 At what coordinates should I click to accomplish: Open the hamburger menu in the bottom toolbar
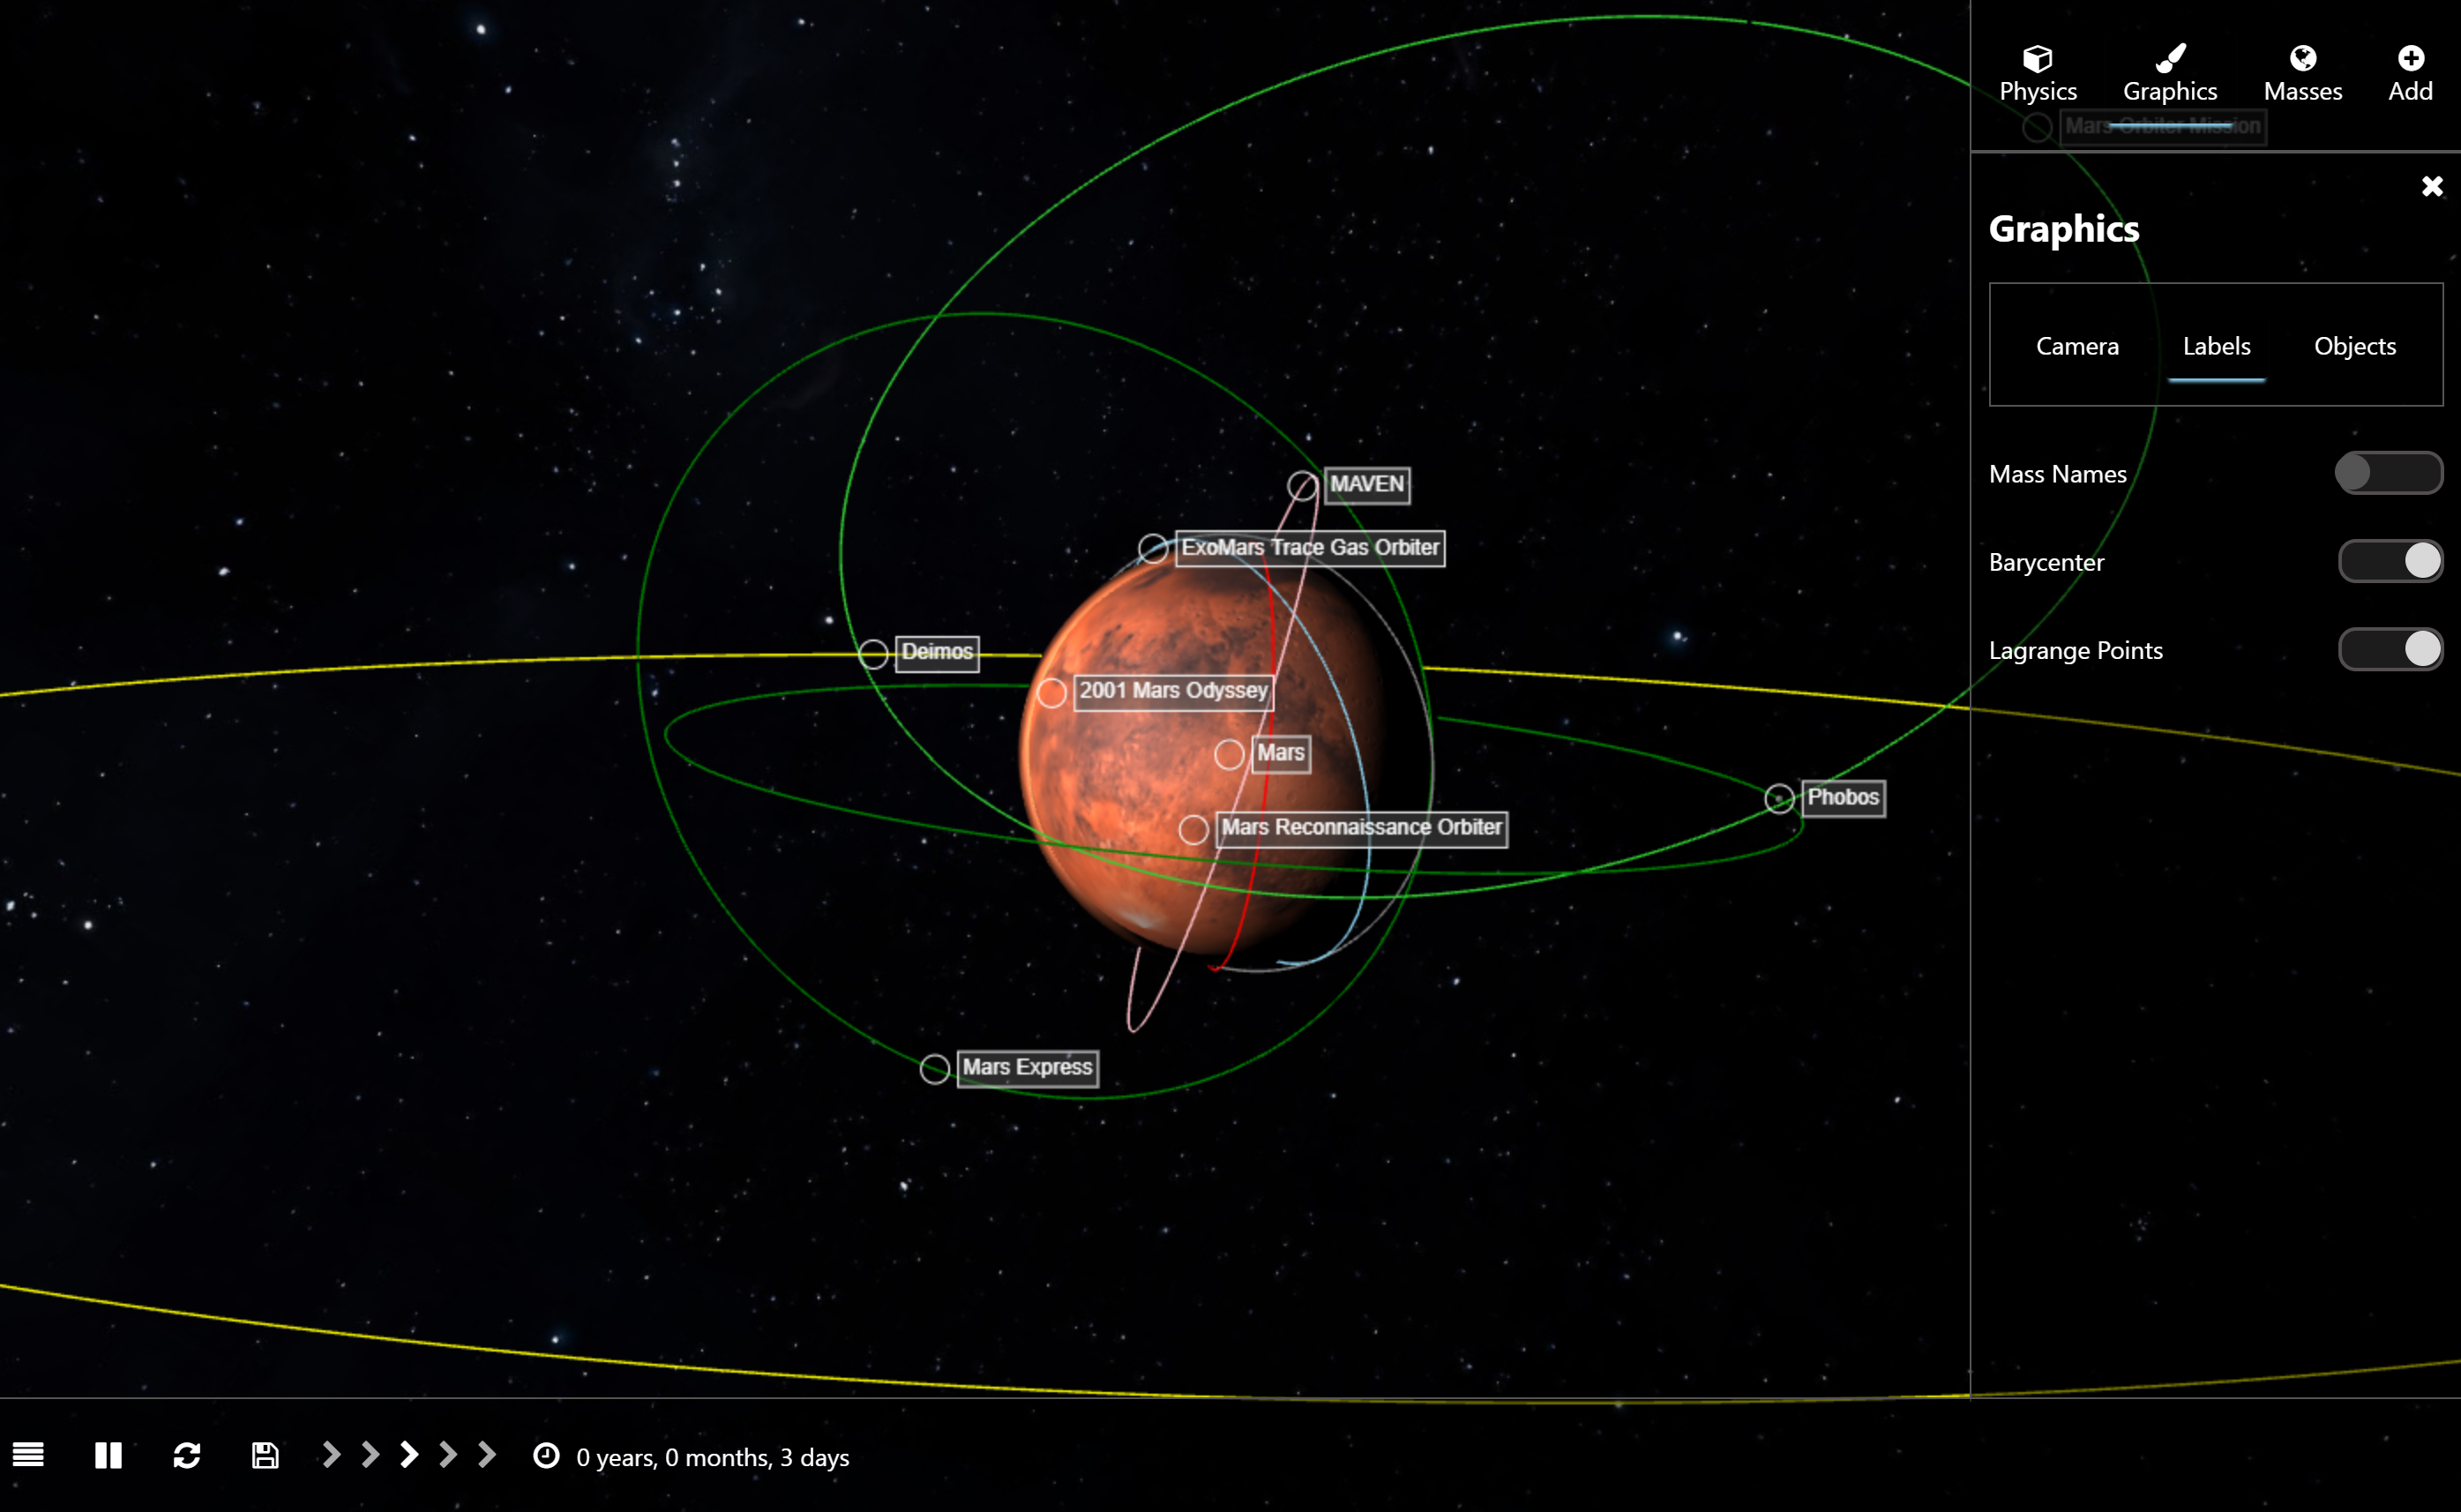tap(28, 1456)
